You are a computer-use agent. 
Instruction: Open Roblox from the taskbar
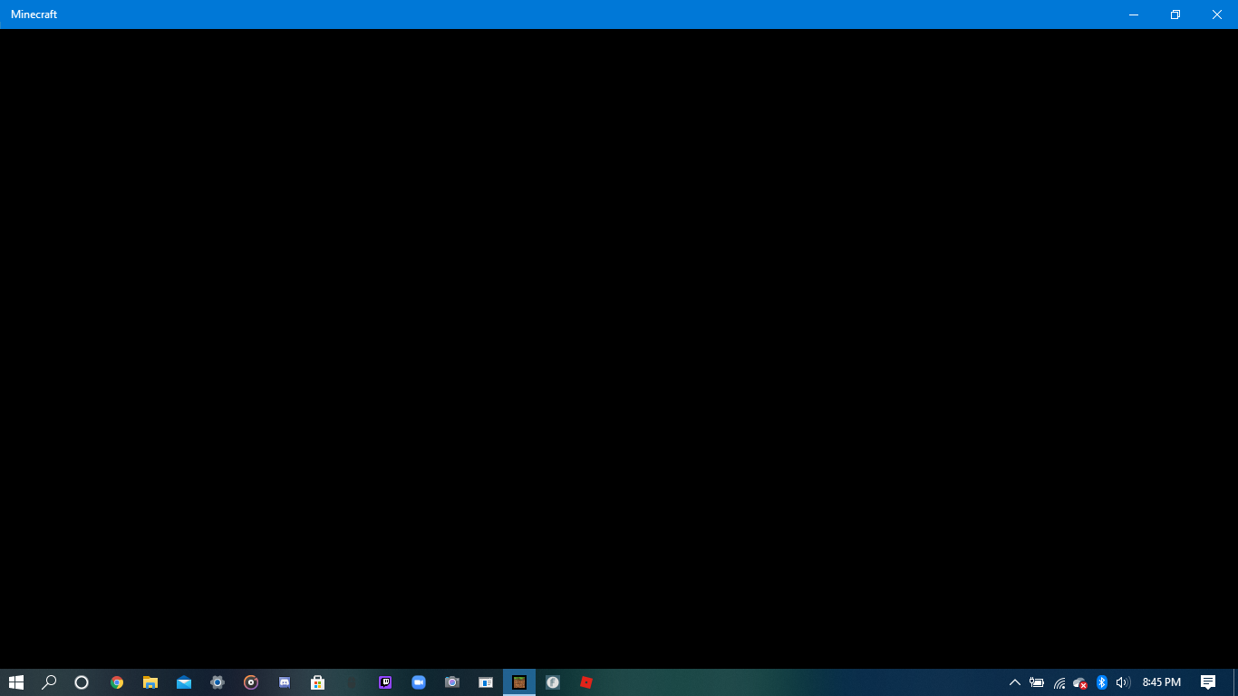click(x=586, y=682)
